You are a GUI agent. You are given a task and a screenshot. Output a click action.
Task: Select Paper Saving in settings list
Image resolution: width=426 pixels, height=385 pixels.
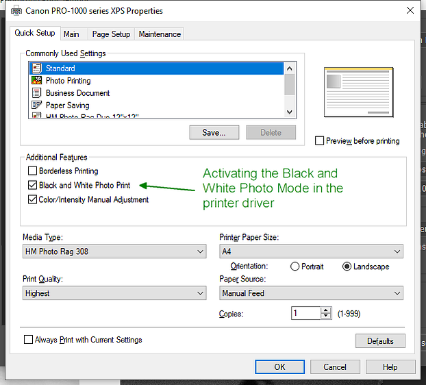(x=156, y=105)
